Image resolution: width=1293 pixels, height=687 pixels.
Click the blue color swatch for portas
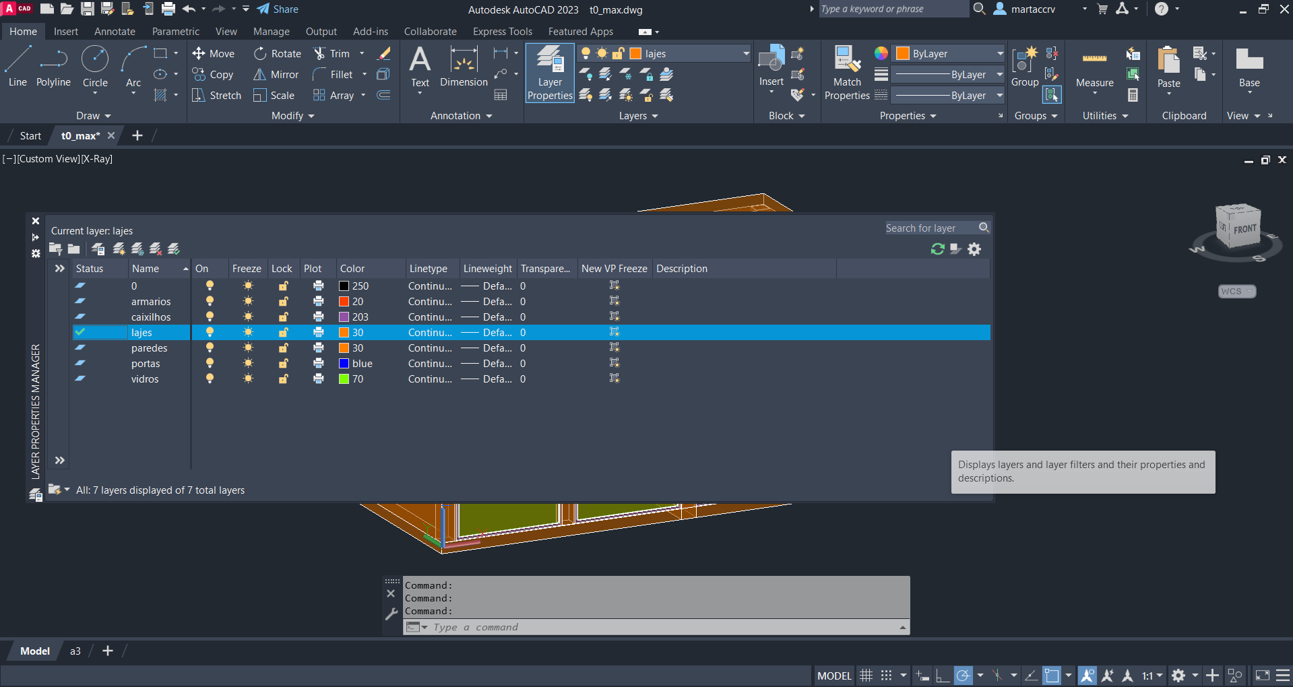coord(344,364)
